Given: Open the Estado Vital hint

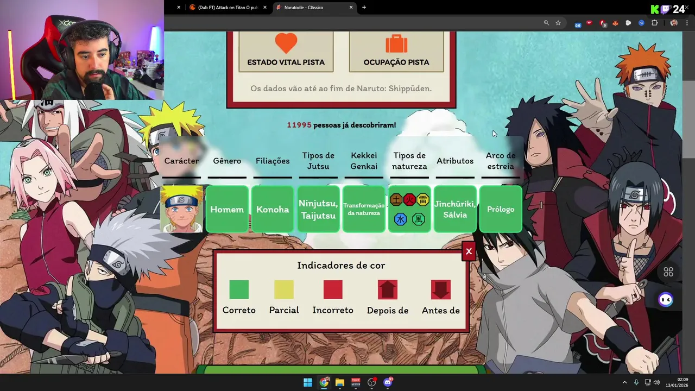Looking at the screenshot, I should tap(286, 52).
